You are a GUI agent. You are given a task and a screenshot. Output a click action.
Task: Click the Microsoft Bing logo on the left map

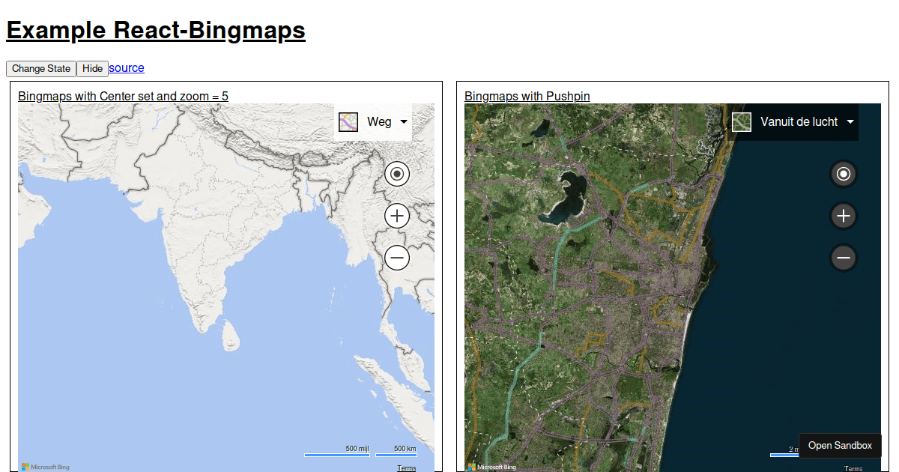pos(45,466)
